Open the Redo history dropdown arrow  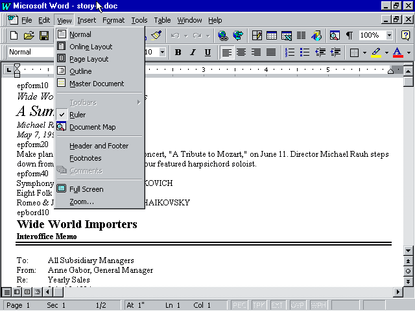coord(207,36)
